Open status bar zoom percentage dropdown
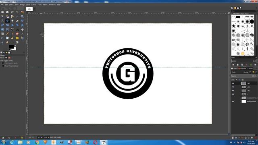 pos(47,138)
